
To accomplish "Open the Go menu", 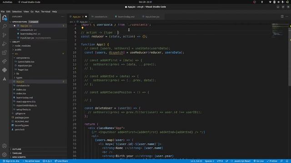I will (32, 12).
